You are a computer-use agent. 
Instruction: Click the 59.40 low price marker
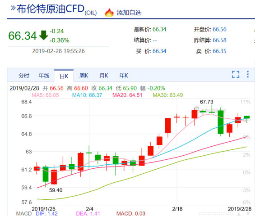56,190
